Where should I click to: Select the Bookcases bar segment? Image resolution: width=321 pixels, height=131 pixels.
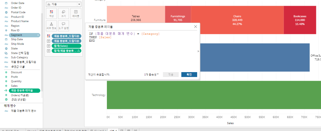(x=300, y=20)
